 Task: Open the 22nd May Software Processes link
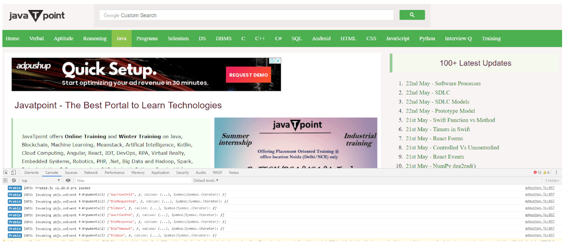443,84
